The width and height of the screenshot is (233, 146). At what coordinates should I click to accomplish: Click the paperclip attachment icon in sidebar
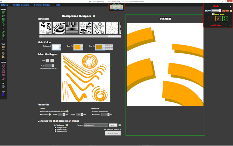click(3, 32)
